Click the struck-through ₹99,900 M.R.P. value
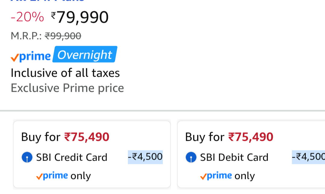The width and height of the screenshot is (325, 194). pos(63,36)
